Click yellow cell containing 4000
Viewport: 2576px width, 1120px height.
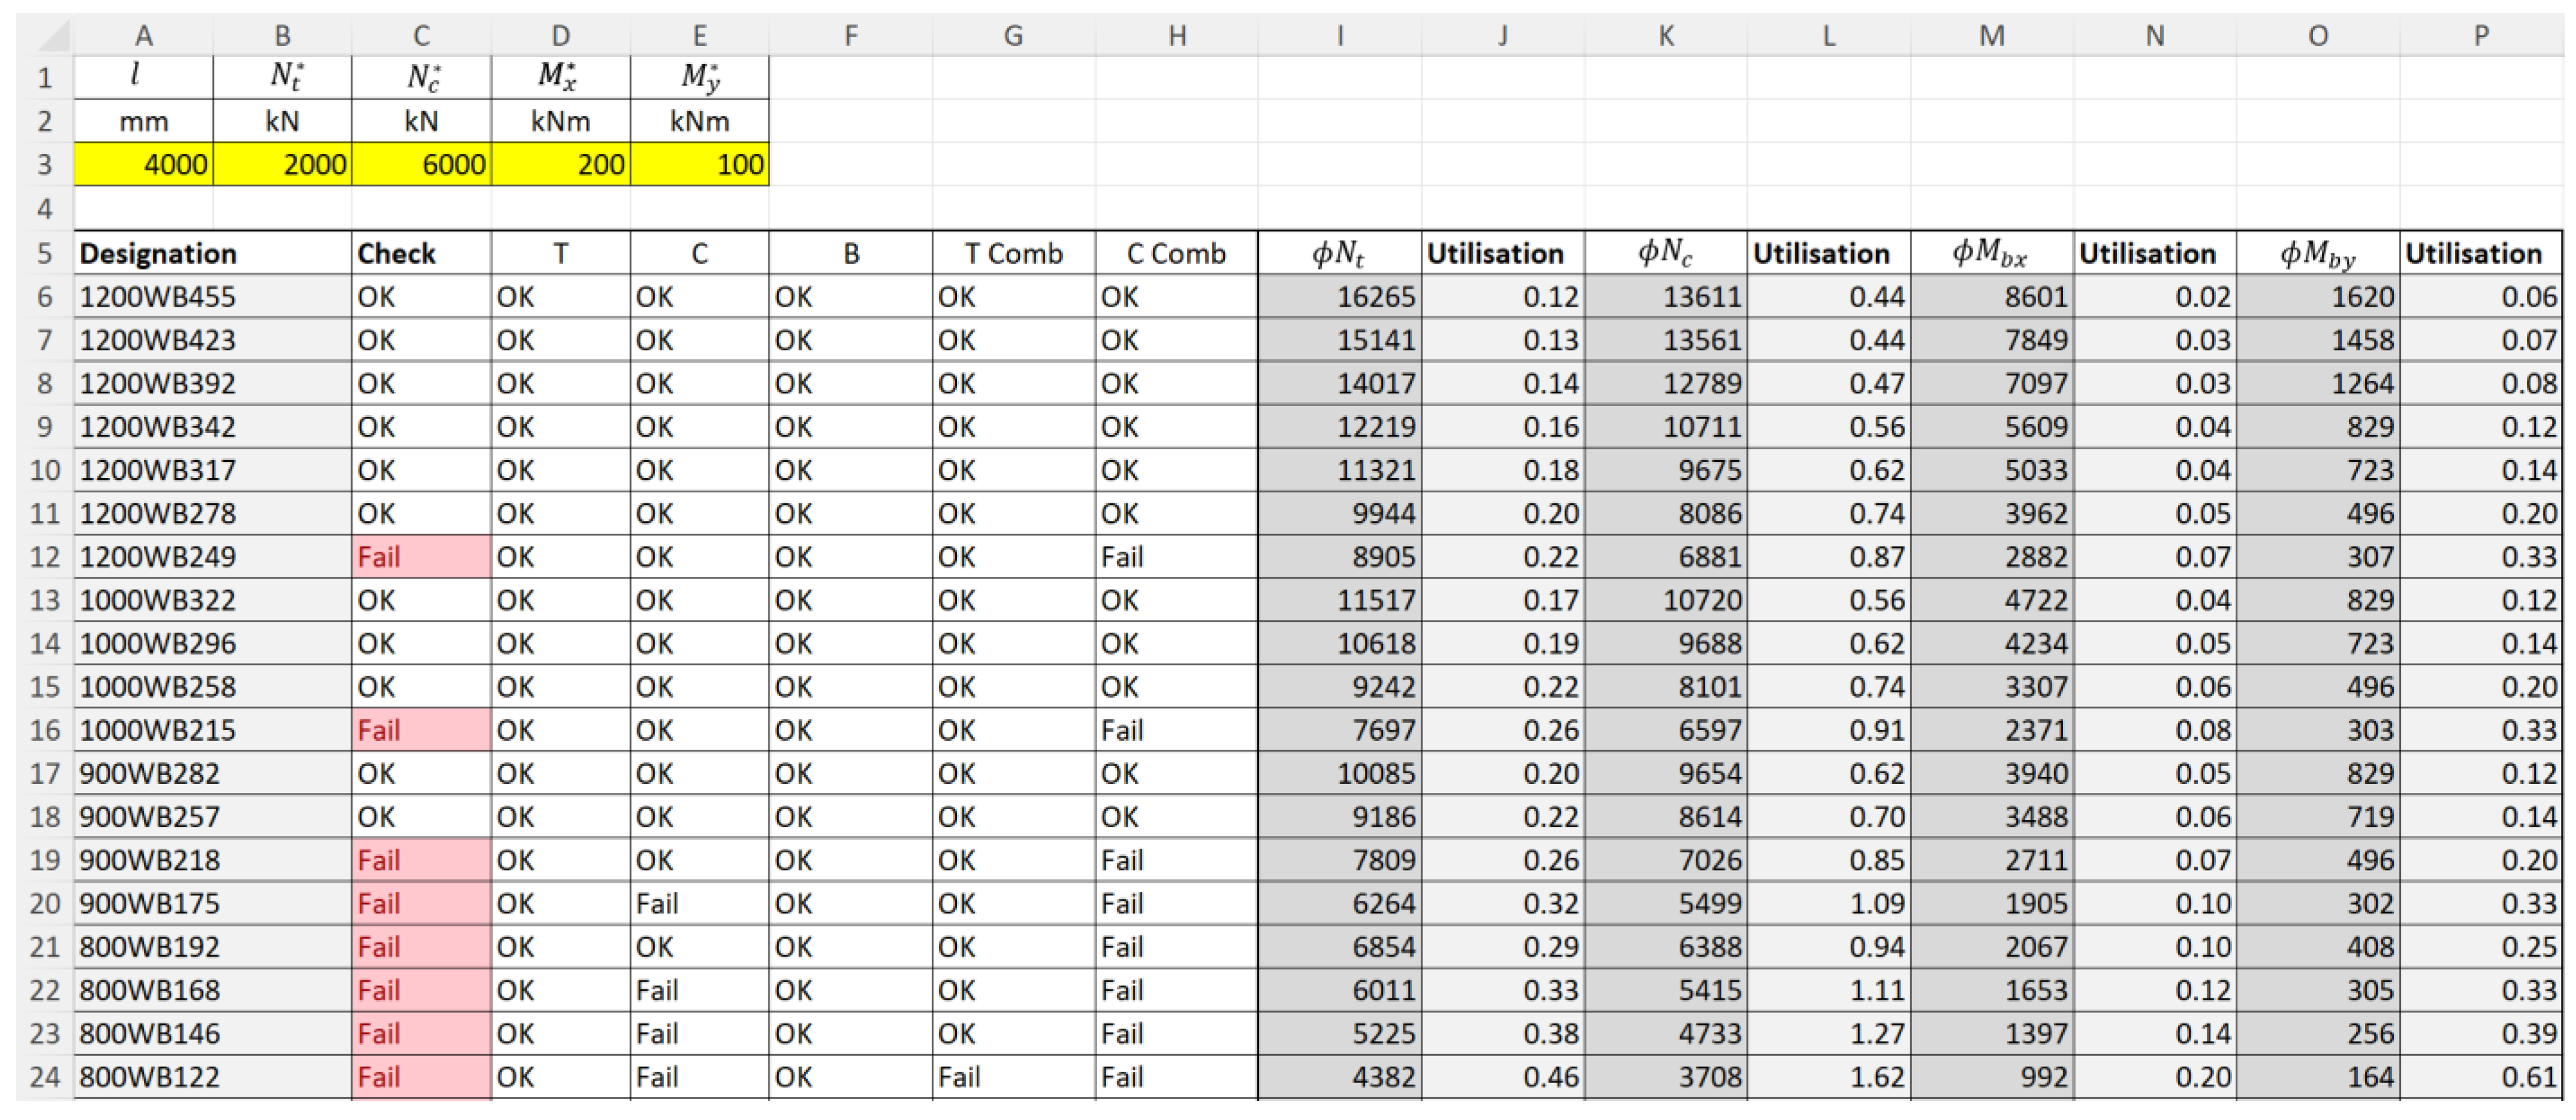143,164
